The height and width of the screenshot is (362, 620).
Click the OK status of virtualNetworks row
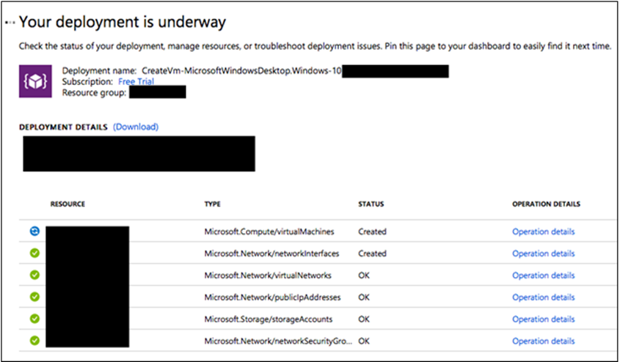[x=364, y=276]
